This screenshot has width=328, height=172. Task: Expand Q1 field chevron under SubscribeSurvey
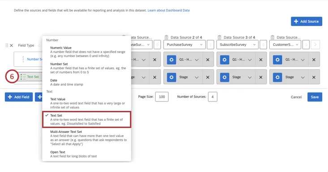click(250, 60)
